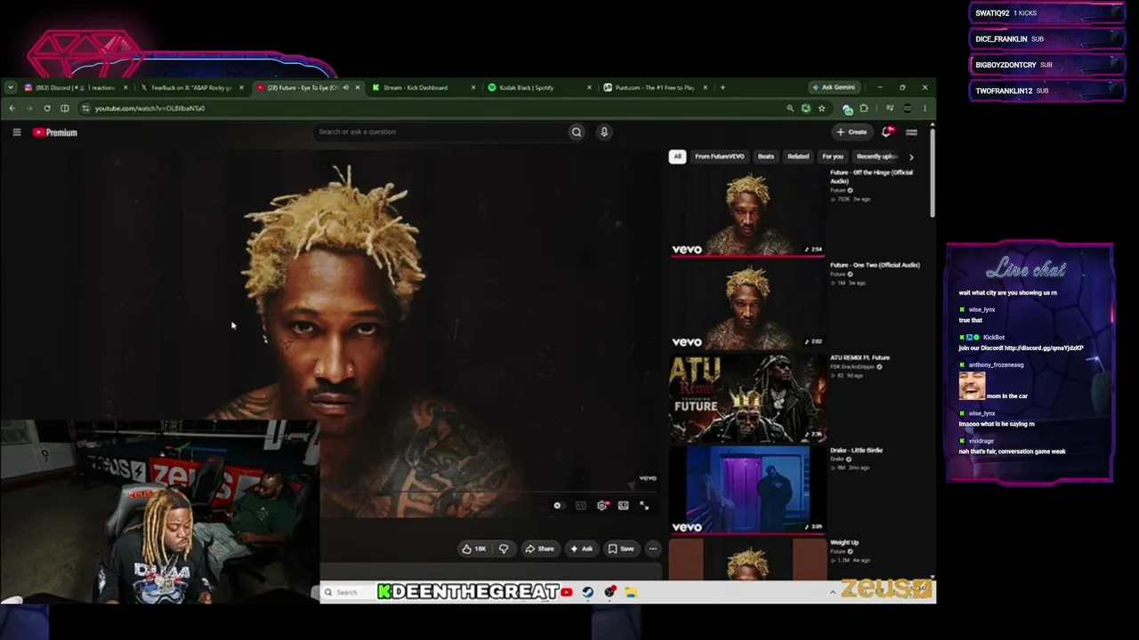Filter suggestions by From FutureVEVO
This screenshot has width=1139, height=640.
719,156
